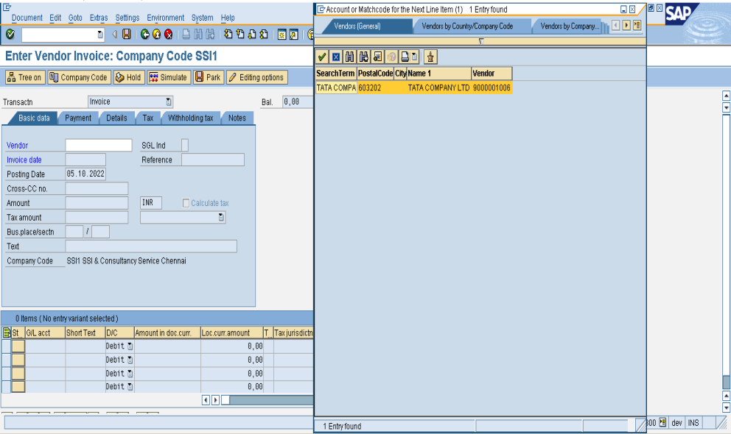Switch to the Payment tab
The image size is (731, 434).
click(78, 118)
